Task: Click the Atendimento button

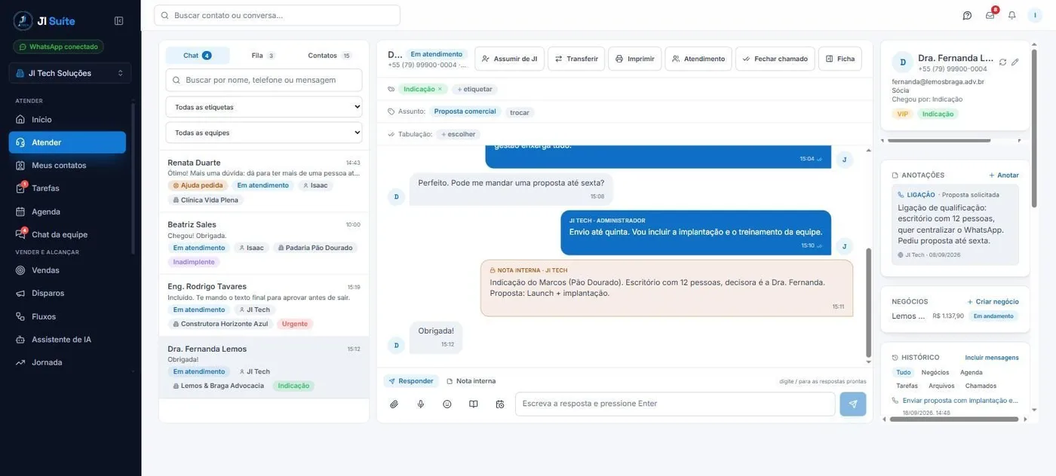Action: (698, 59)
